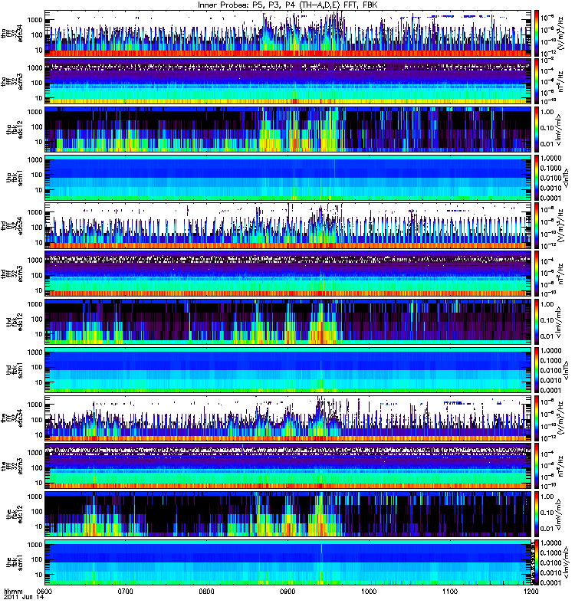Select the the fff_32 edc34 spectrogram panel
The width and height of the screenshot is (575, 613).
pyautogui.click(x=288, y=418)
